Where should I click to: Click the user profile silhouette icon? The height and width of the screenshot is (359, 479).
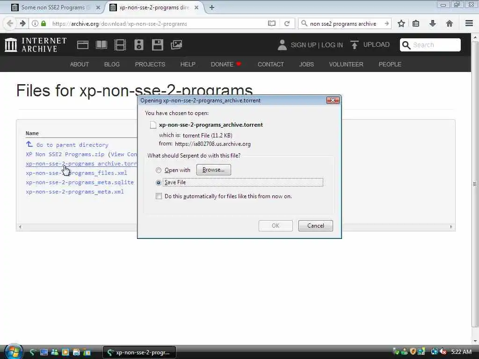tap(282, 45)
